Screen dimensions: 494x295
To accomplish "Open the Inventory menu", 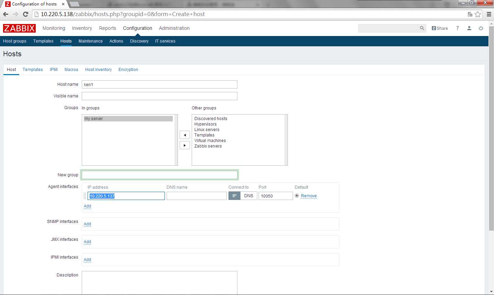I will click(82, 28).
